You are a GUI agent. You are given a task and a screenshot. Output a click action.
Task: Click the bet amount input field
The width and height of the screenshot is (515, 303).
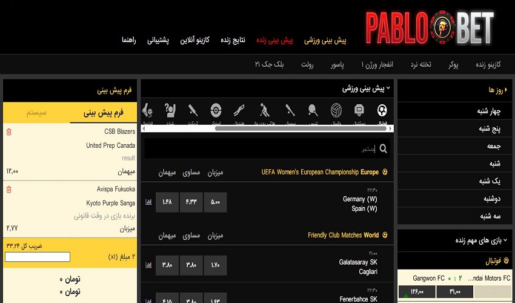pos(38,257)
